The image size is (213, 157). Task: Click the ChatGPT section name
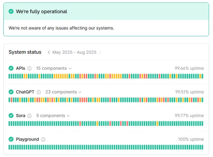25,92
